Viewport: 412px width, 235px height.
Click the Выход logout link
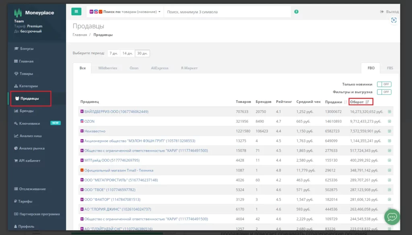[x=389, y=12]
